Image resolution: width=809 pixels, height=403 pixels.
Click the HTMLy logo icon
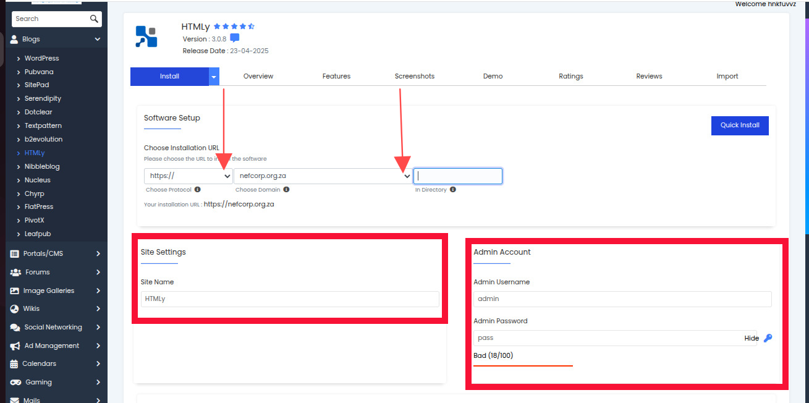click(146, 36)
